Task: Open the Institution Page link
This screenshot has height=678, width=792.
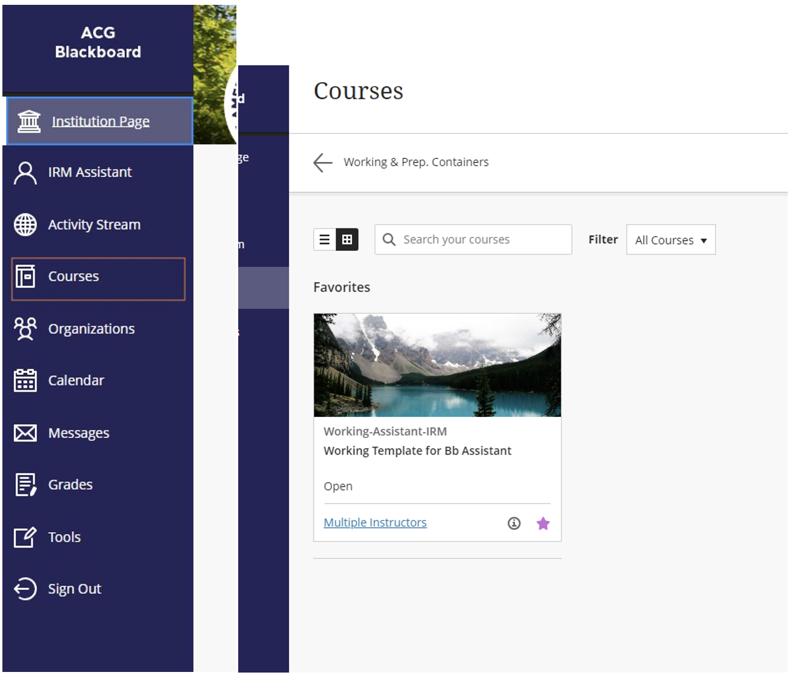Action: point(100,121)
